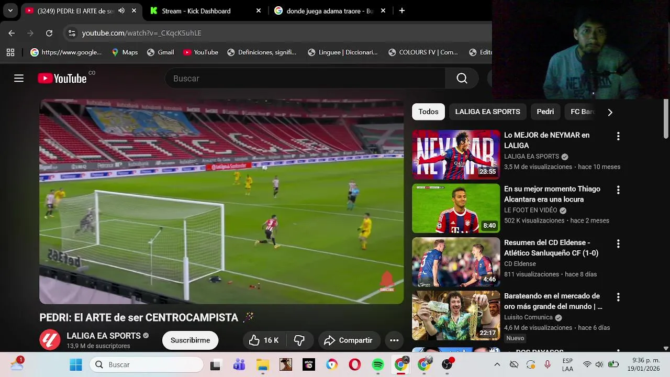Viewport: 670px width, 377px height.
Task: Open the Definiciones bookmark
Action: 261,52
